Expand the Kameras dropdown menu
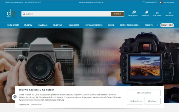The height and width of the screenshot is (112, 179). 43,25
